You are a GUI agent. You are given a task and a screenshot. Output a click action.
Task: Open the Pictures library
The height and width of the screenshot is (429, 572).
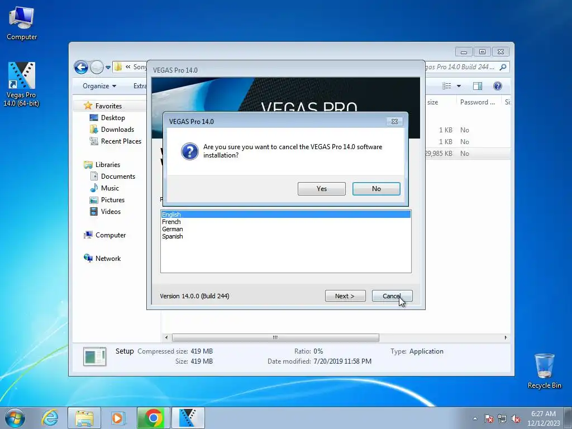tap(112, 200)
